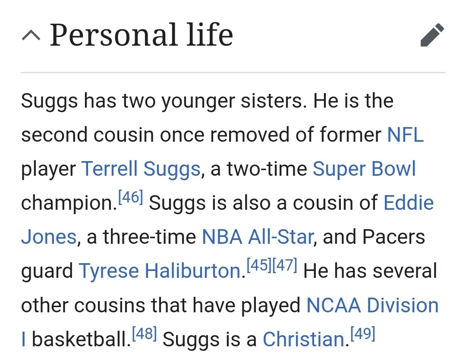Follow the NCAA Division link

(x=372, y=305)
